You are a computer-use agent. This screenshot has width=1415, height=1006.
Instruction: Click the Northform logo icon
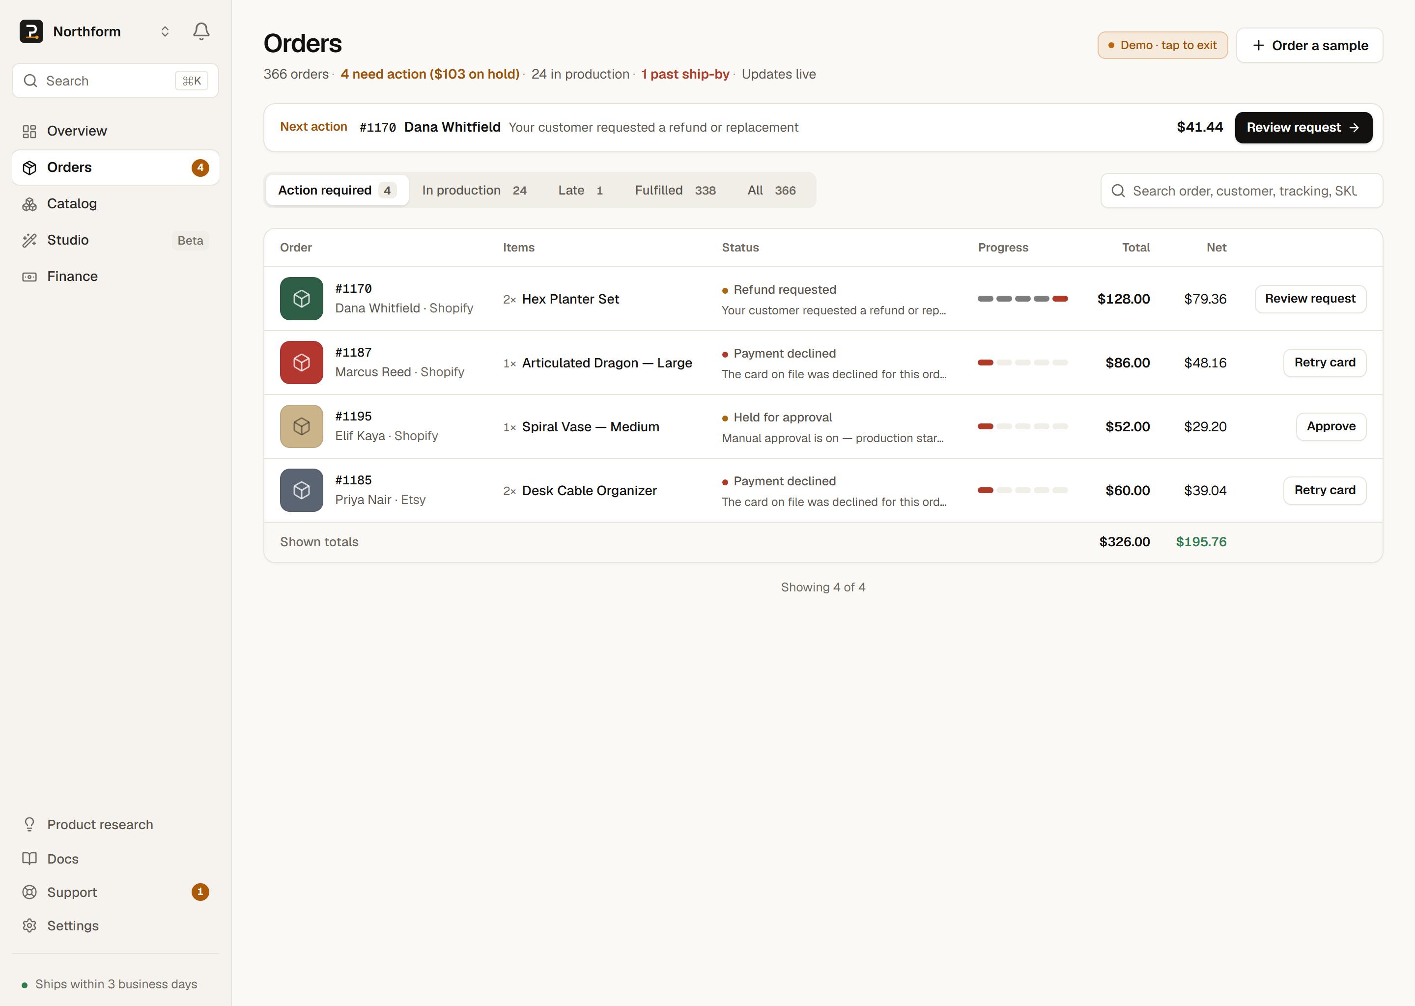click(31, 31)
